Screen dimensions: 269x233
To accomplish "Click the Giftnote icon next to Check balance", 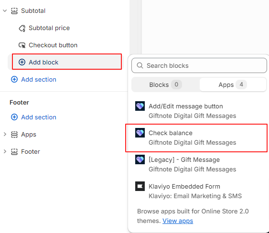I will (140, 133).
